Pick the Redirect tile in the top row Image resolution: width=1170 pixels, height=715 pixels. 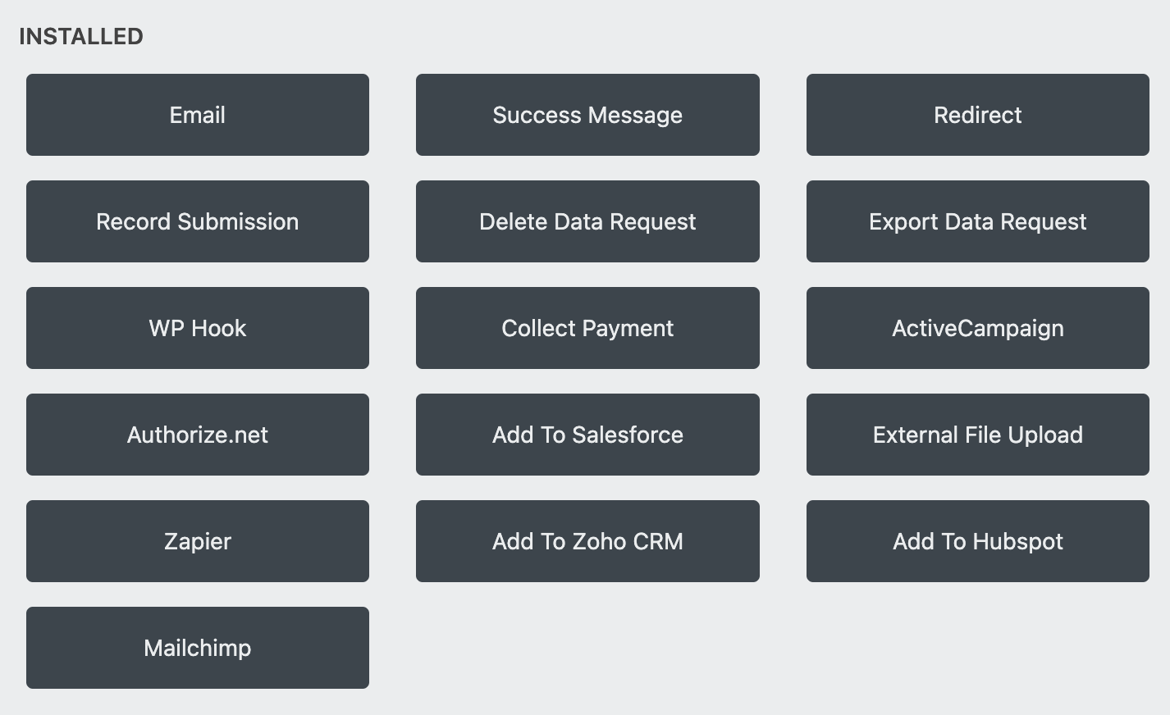point(976,115)
